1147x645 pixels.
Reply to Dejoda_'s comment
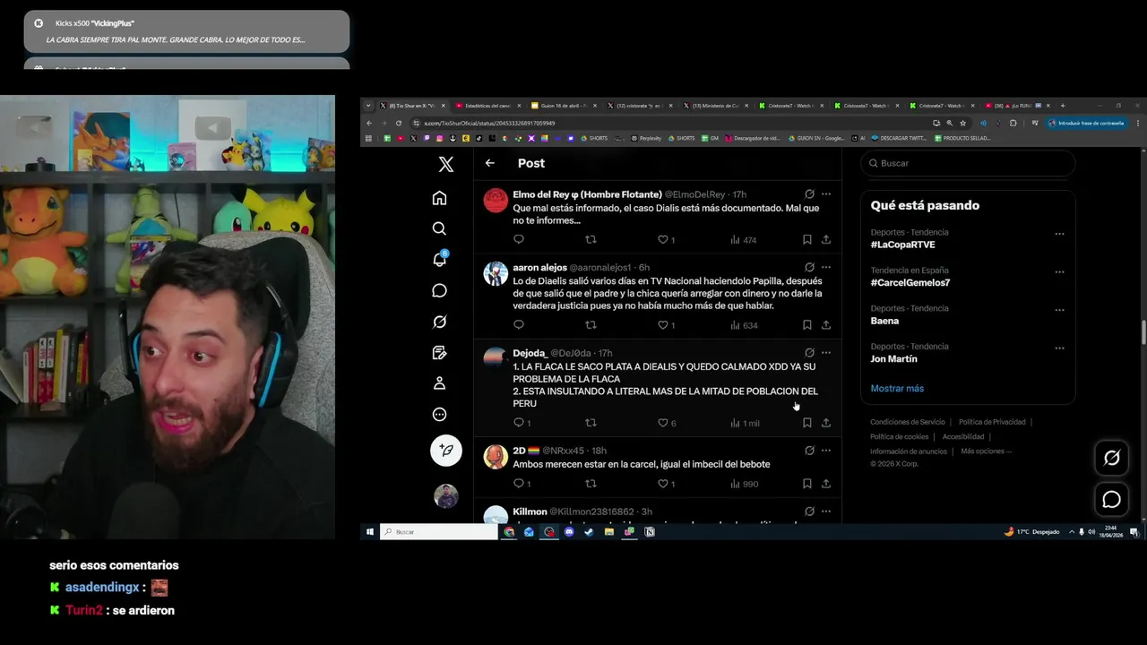click(x=519, y=423)
